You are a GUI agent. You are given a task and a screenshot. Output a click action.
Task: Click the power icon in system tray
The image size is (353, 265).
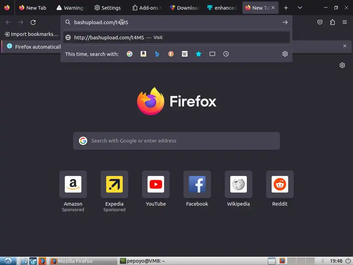[348, 261]
